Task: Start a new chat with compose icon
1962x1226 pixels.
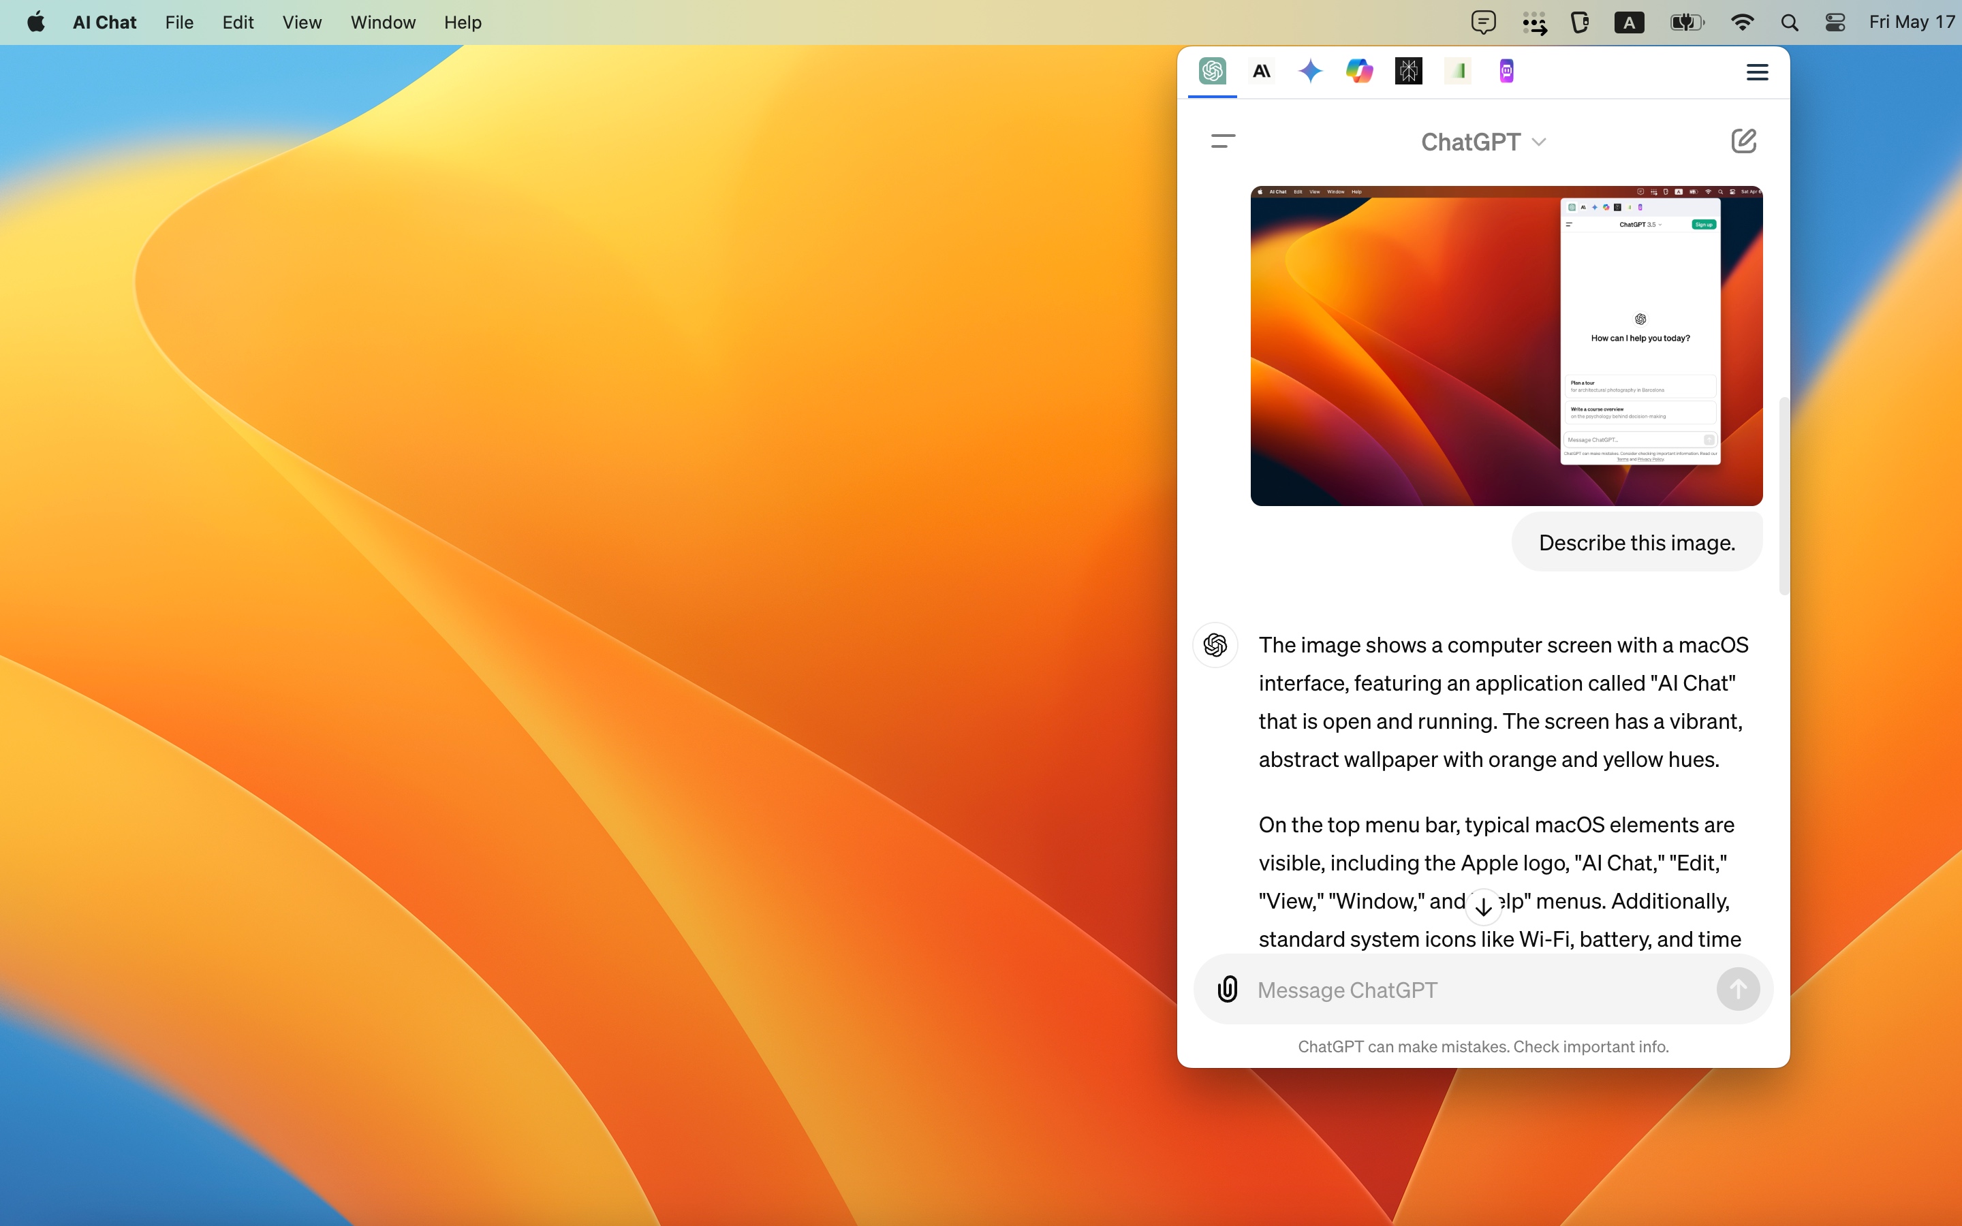Action: [x=1743, y=141]
